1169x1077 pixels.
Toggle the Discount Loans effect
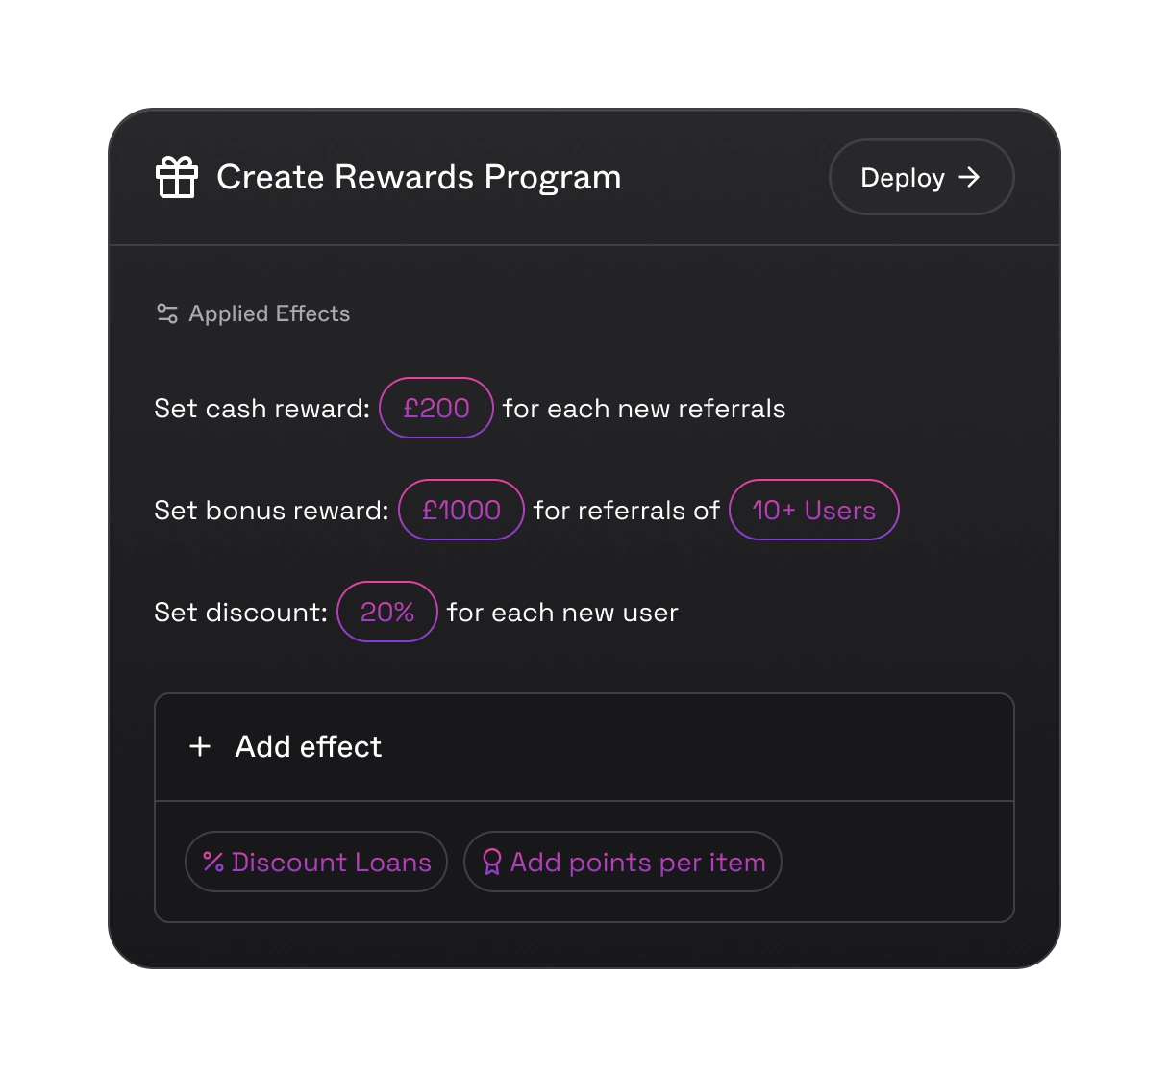(315, 862)
